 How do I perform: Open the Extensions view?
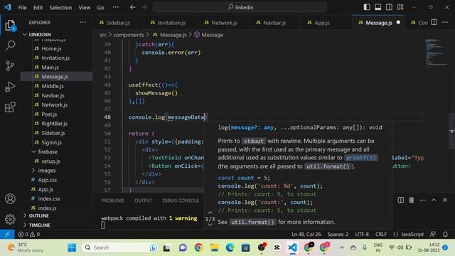pyautogui.click(x=10, y=107)
